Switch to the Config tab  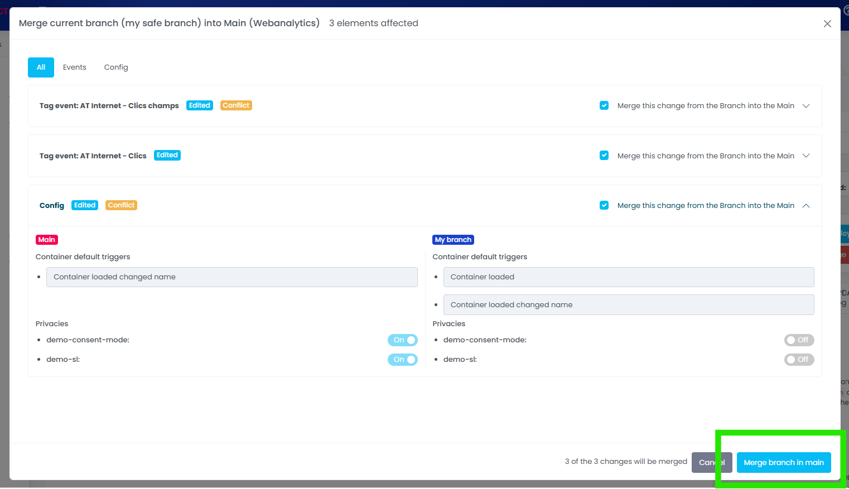tap(116, 67)
